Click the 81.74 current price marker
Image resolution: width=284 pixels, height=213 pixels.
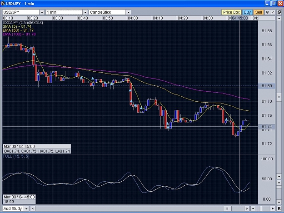[267, 127]
